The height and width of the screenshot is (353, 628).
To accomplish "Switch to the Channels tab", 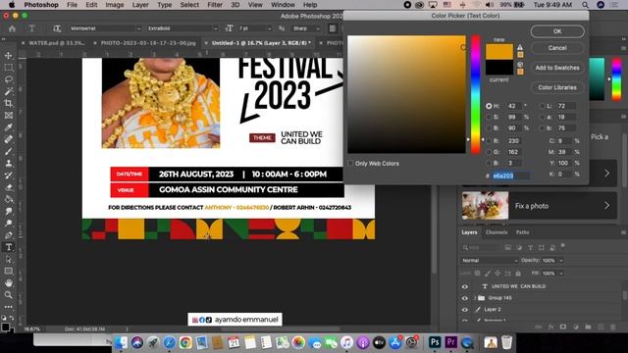I will 497,232.
